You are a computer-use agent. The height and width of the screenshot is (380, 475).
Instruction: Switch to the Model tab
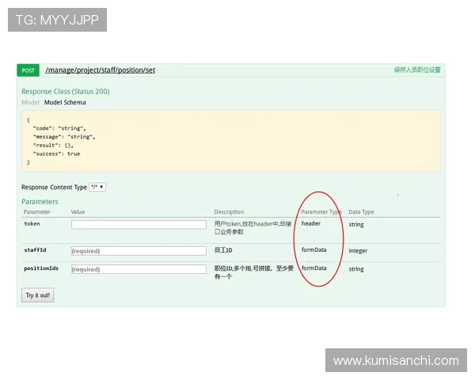click(30, 103)
